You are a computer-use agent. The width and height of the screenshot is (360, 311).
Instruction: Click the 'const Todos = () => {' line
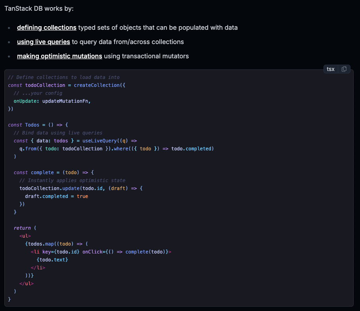(x=38, y=125)
